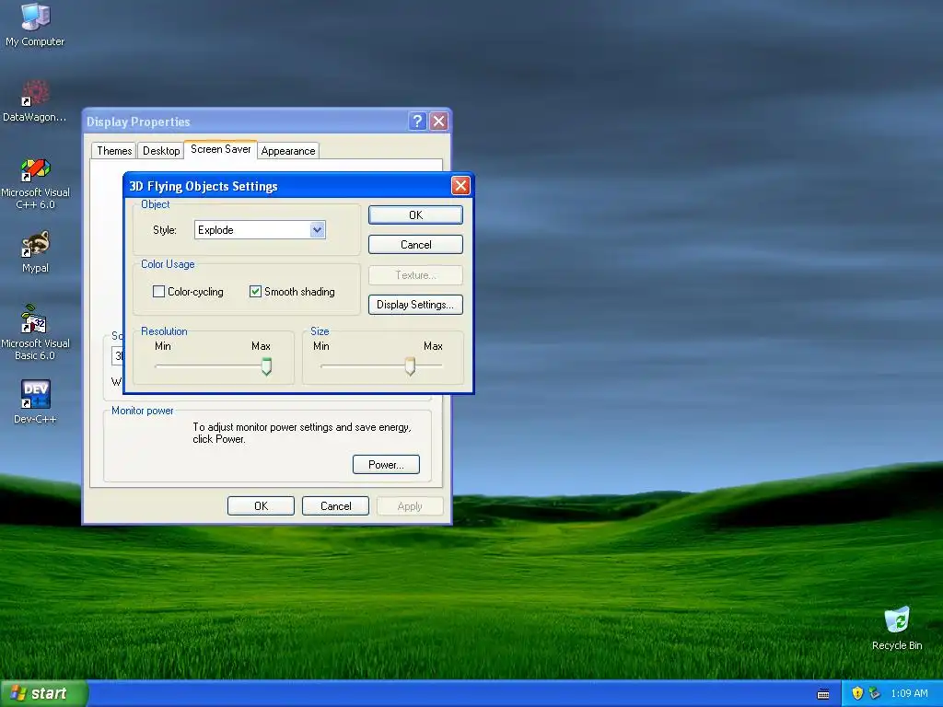Click the security shield tray icon
The height and width of the screenshot is (707, 943).
point(857,693)
